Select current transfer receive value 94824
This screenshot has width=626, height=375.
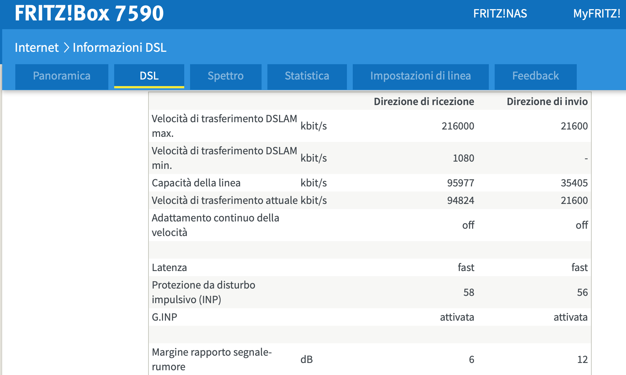pos(461,201)
